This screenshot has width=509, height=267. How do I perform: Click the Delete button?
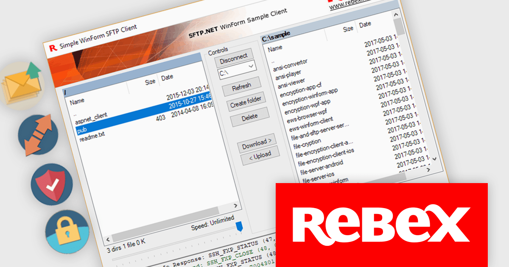(x=250, y=117)
